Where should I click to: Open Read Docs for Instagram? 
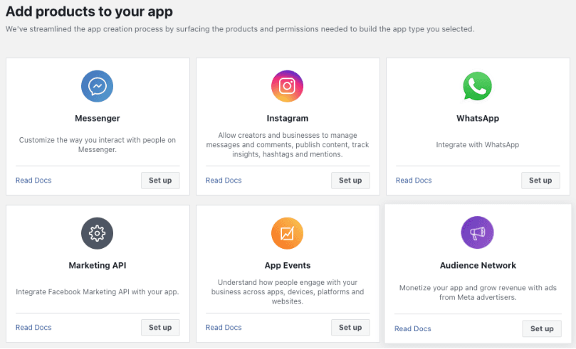(224, 181)
